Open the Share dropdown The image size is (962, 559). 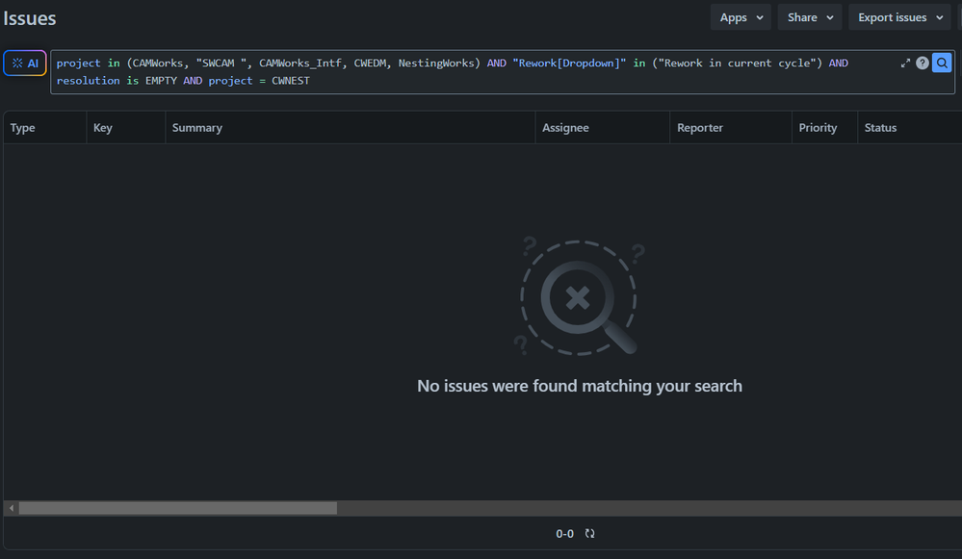[809, 16]
